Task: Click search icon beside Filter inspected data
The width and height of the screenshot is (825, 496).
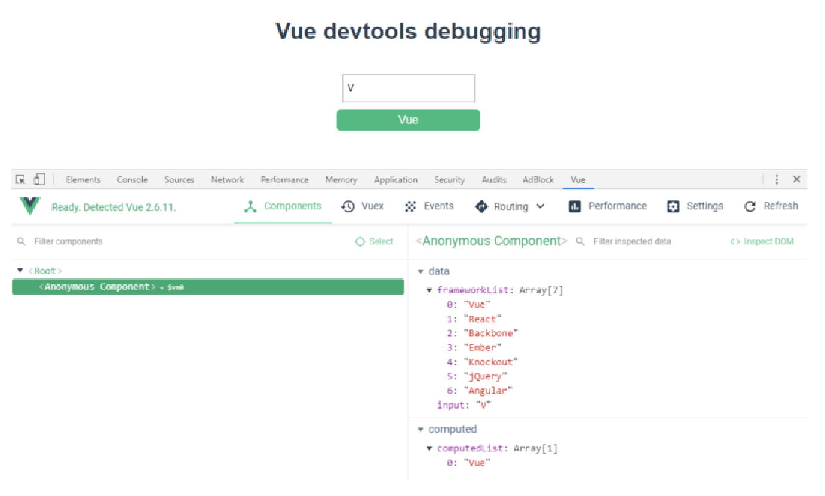Action: click(580, 241)
